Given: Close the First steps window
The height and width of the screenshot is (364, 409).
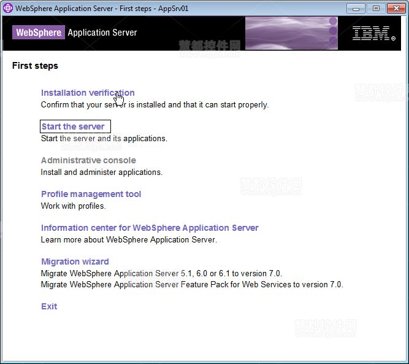Looking at the screenshot, I should click(396, 9).
